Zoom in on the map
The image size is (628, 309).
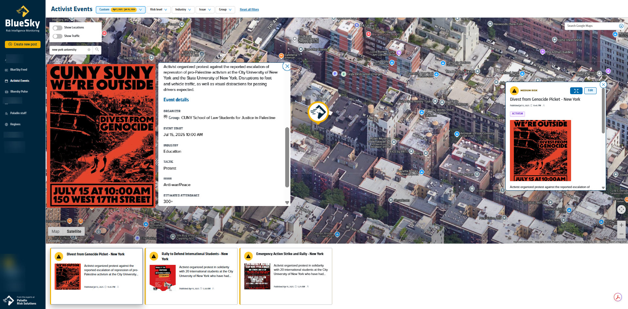621,225
